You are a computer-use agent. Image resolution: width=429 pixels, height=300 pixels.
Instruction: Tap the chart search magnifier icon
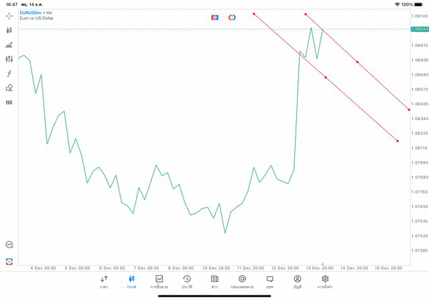tap(9, 245)
